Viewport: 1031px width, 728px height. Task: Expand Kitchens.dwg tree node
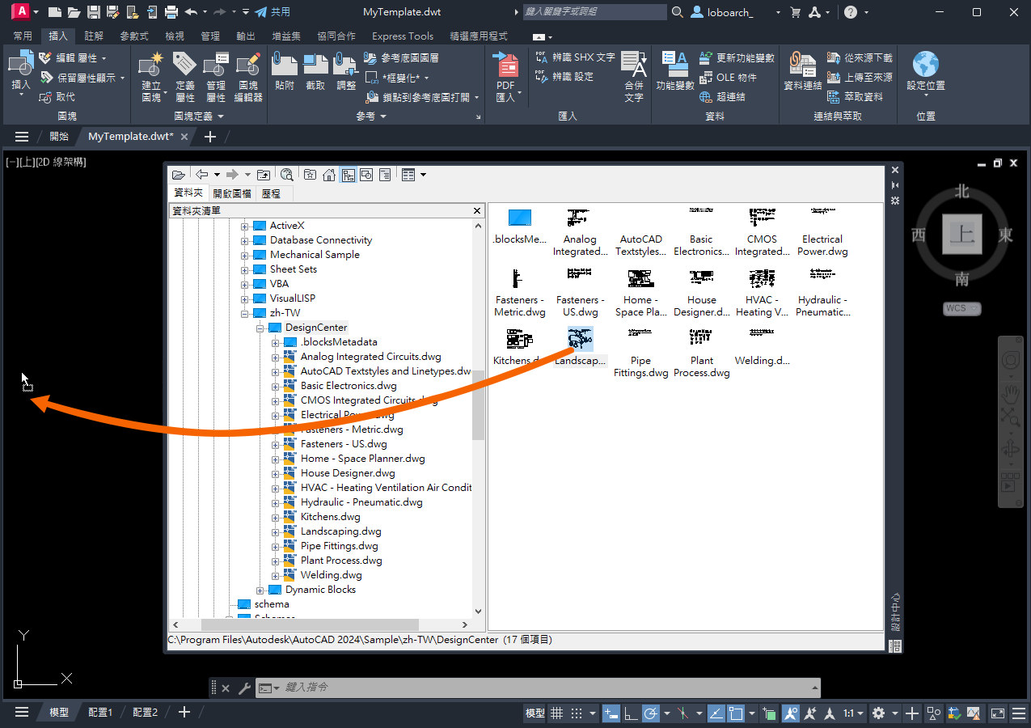click(x=276, y=517)
